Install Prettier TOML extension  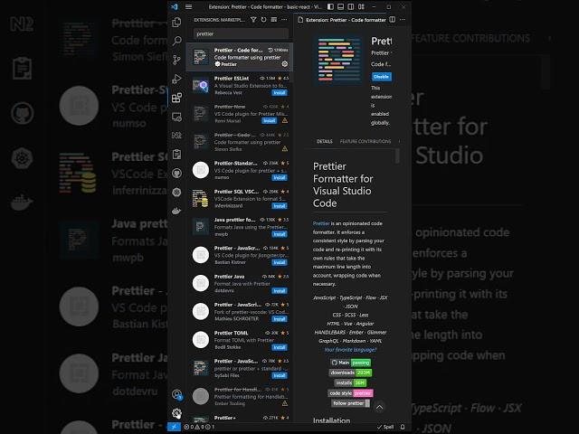[280, 347]
